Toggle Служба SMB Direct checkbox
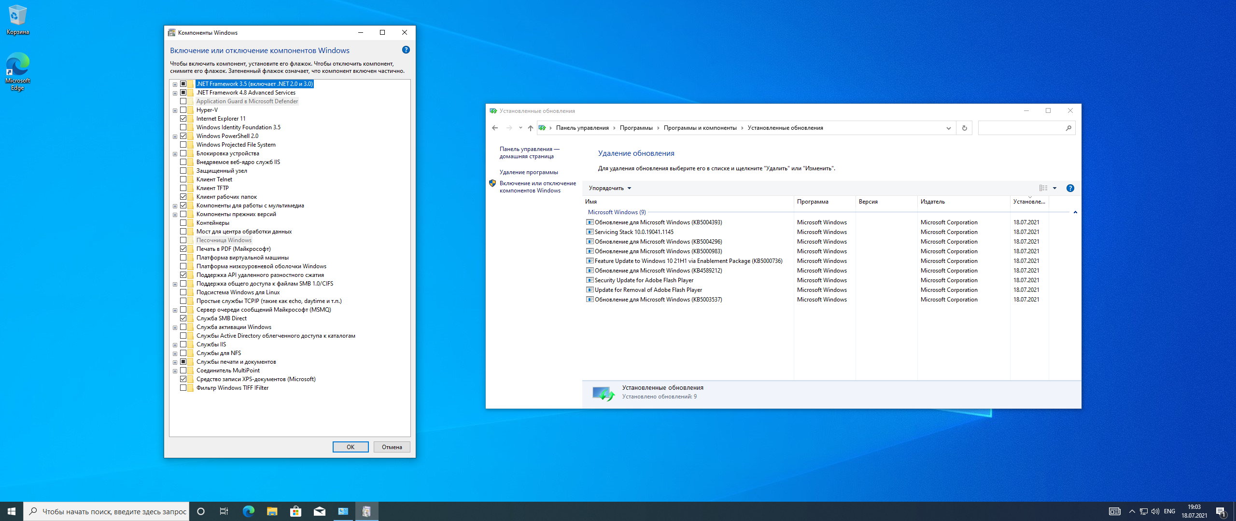 pos(183,318)
